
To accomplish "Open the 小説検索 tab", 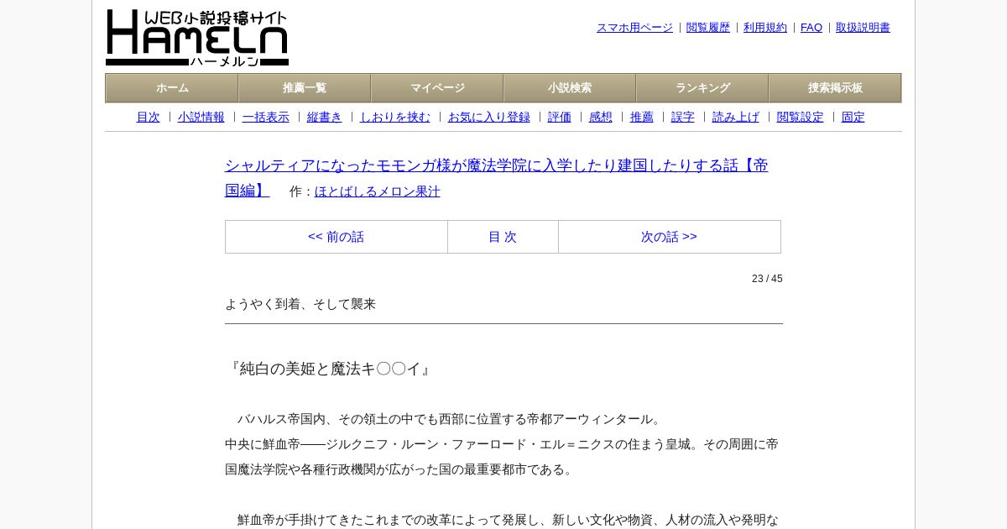I will pyautogui.click(x=570, y=88).
